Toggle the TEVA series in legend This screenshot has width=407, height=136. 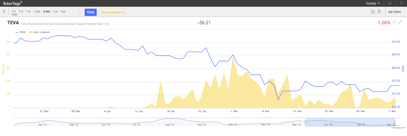20,32
